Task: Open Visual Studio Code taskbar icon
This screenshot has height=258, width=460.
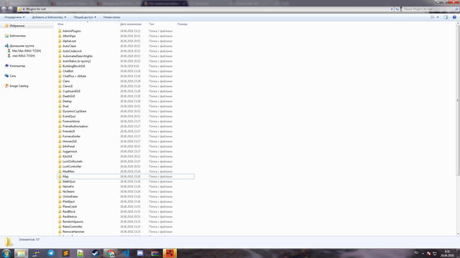Action: (125, 253)
